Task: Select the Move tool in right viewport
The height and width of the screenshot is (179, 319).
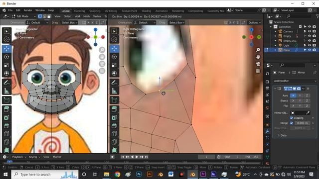Action: point(114,49)
